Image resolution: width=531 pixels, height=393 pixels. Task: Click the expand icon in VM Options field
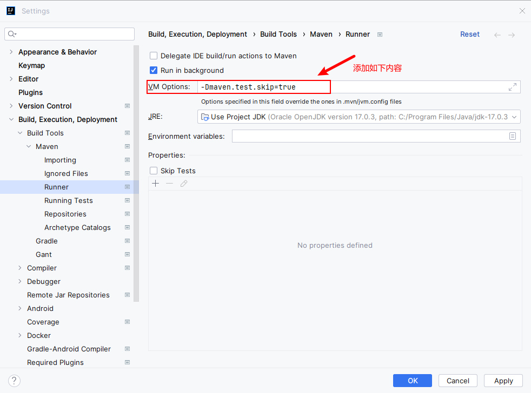click(513, 87)
